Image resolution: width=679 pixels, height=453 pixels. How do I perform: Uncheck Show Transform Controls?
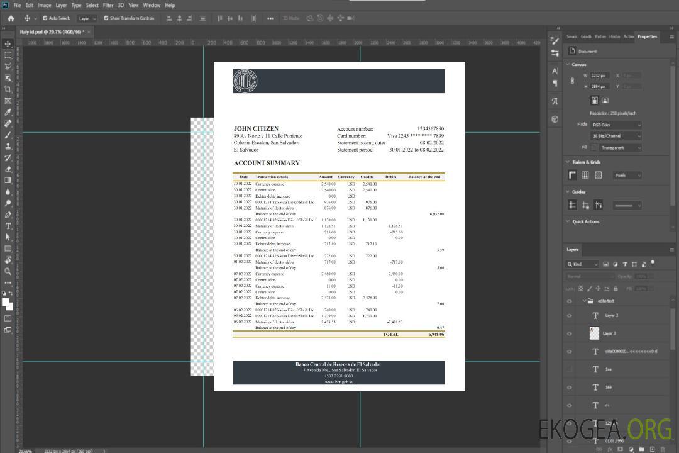coord(106,18)
